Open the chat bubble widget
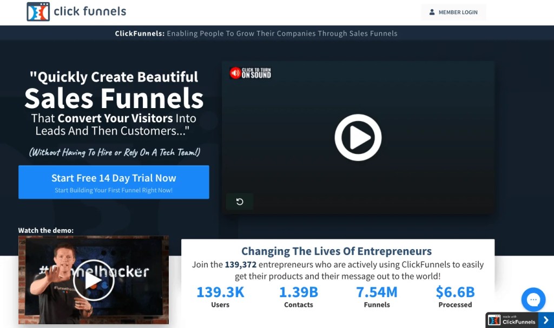 533,299
